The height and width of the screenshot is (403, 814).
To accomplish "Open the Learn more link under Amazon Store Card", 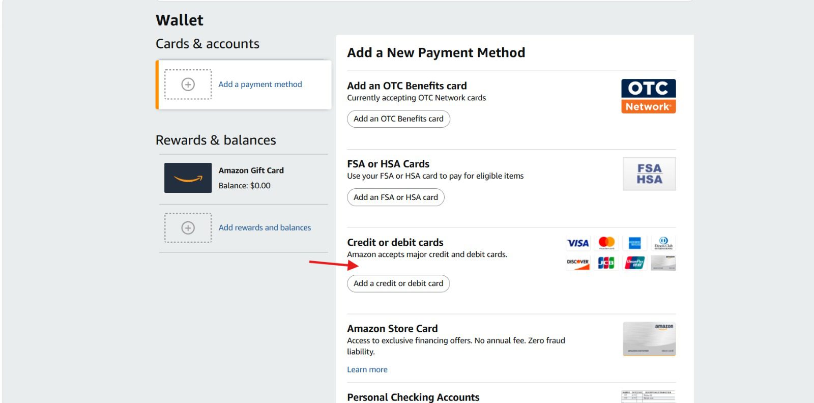I will 367,369.
